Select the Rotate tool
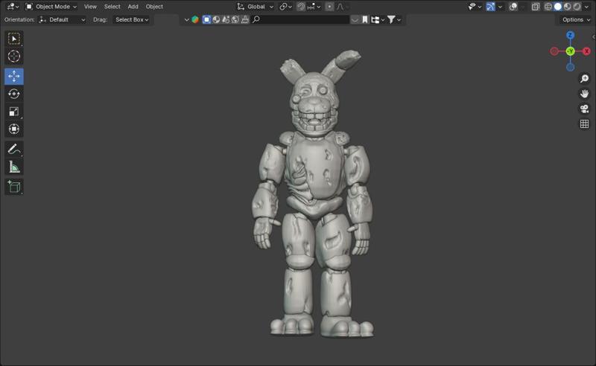Viewport: 596px width, 366px height. [13, 94]
